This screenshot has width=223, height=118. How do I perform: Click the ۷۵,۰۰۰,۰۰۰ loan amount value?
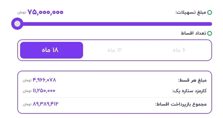tap(45, 12)
